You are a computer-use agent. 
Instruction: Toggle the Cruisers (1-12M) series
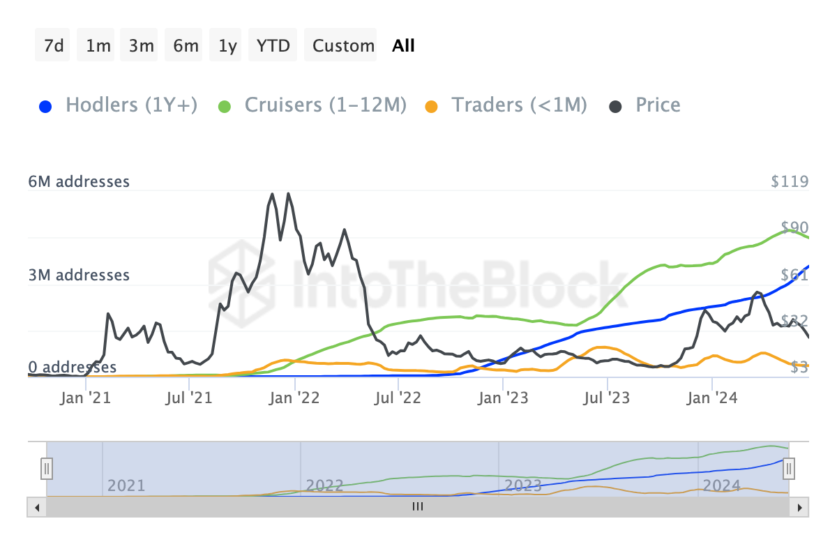tap(325, 105)
